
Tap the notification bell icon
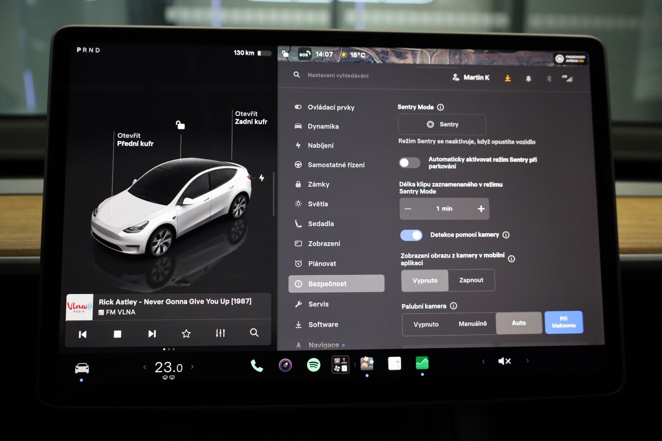[528, 78]
